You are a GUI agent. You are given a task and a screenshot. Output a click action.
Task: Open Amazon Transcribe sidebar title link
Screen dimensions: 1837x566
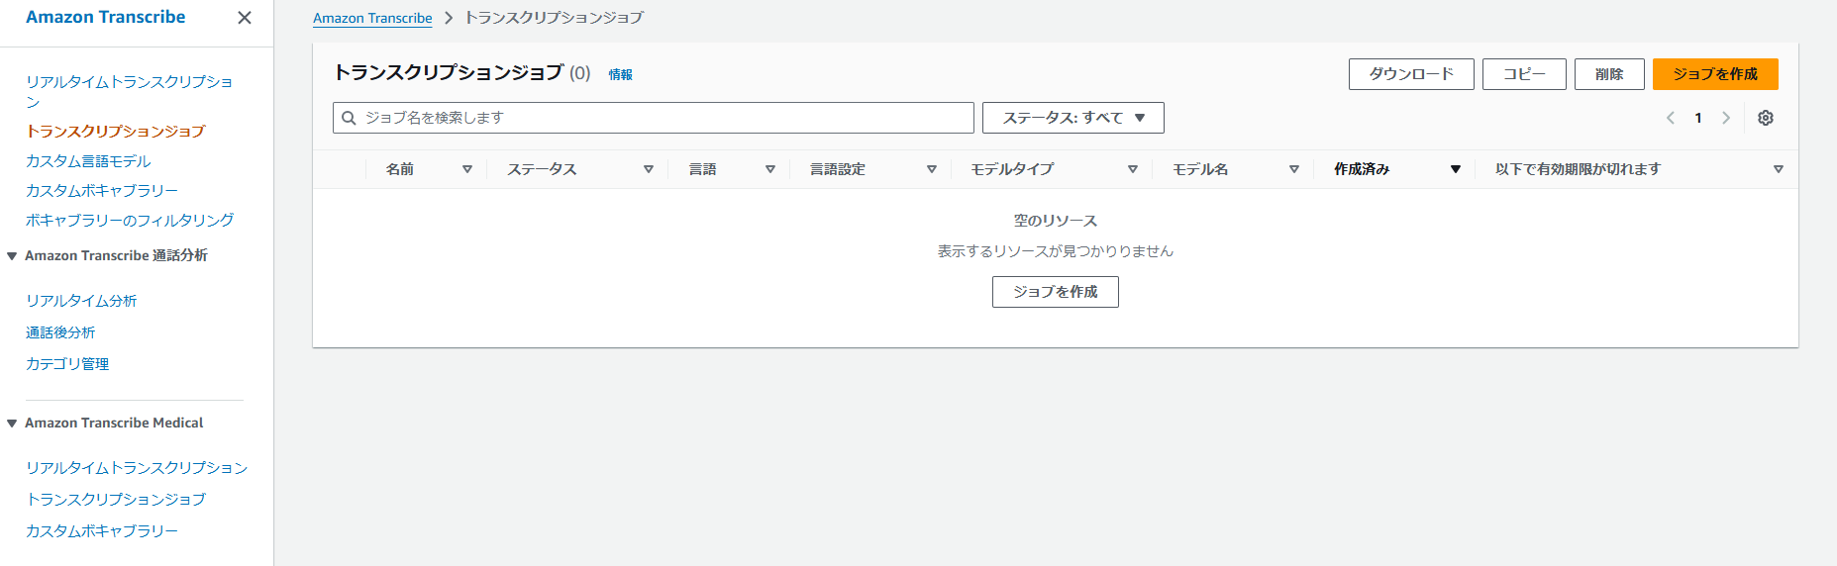pos(105,17)
